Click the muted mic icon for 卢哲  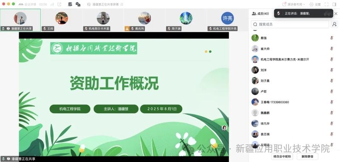point(331,91)
